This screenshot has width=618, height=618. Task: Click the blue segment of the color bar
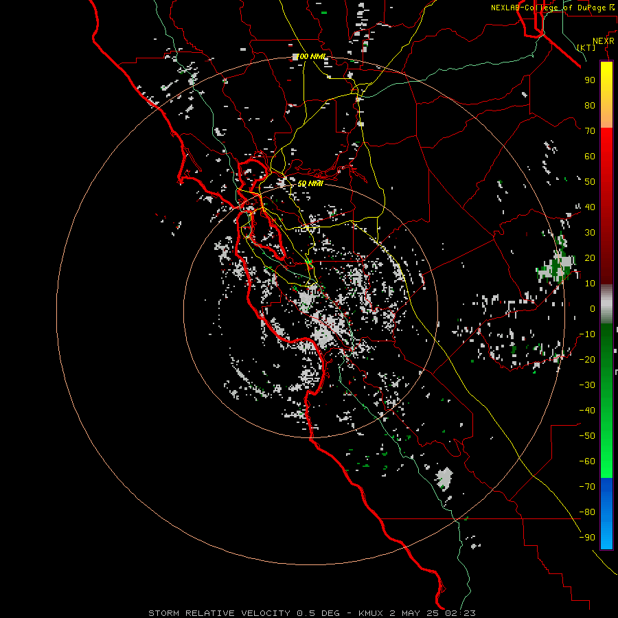pos(606,514)
